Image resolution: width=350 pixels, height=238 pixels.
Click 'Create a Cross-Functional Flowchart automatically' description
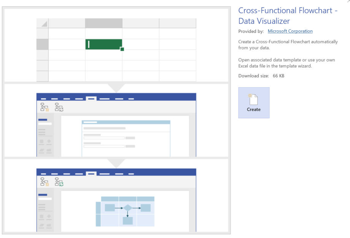(288, 45)
